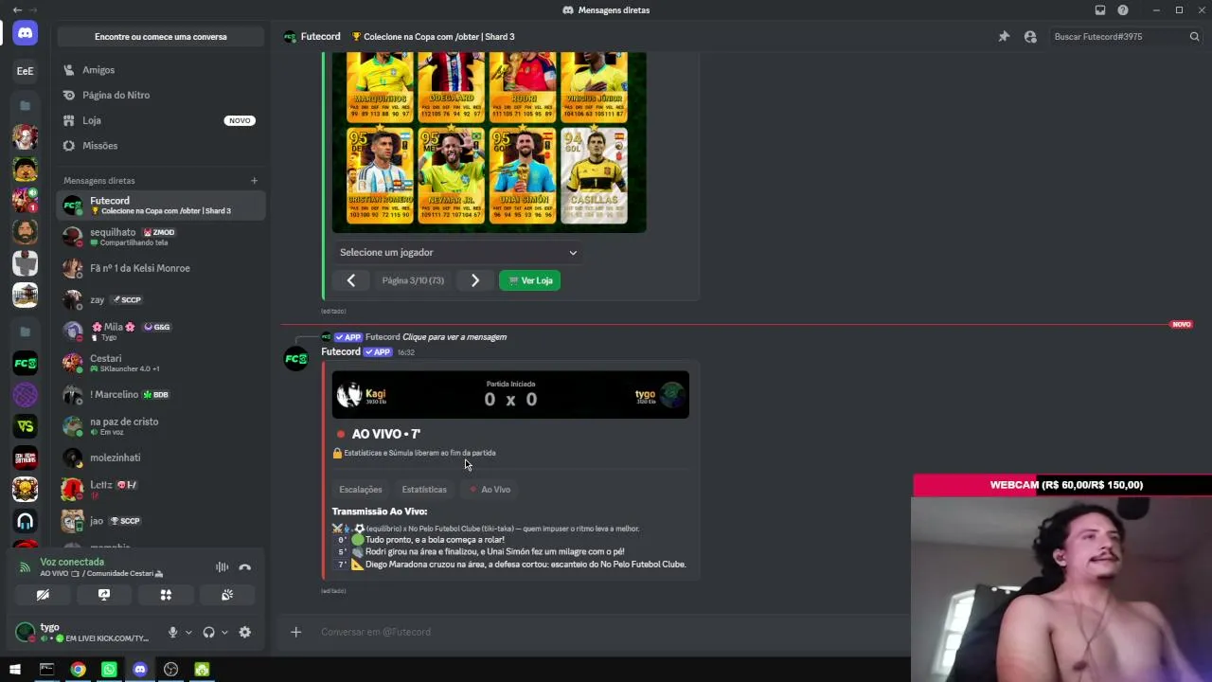
Task: Open the na paz de cristo chat
Action: [x=161, y=426]
